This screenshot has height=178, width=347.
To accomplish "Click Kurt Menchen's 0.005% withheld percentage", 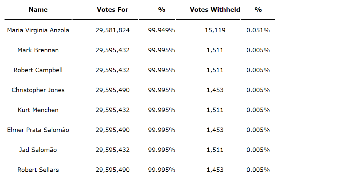I will (x=258, y=110).
